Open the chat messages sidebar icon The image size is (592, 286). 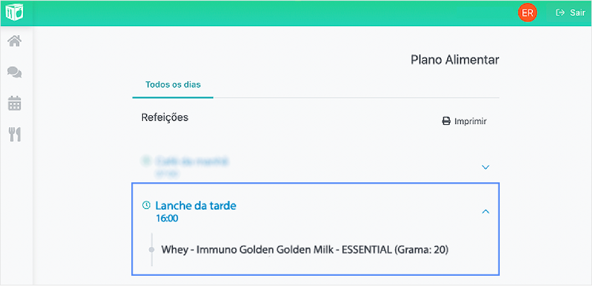(x=14, y=72)
